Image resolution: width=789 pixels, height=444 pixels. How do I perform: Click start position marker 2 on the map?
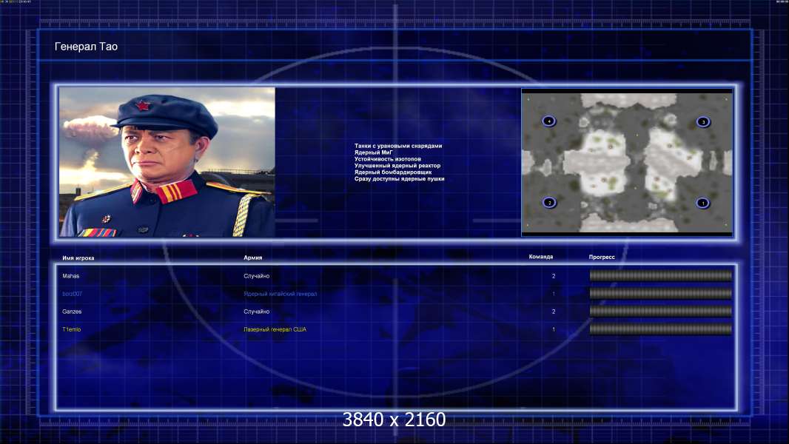[x=549, y=202]
